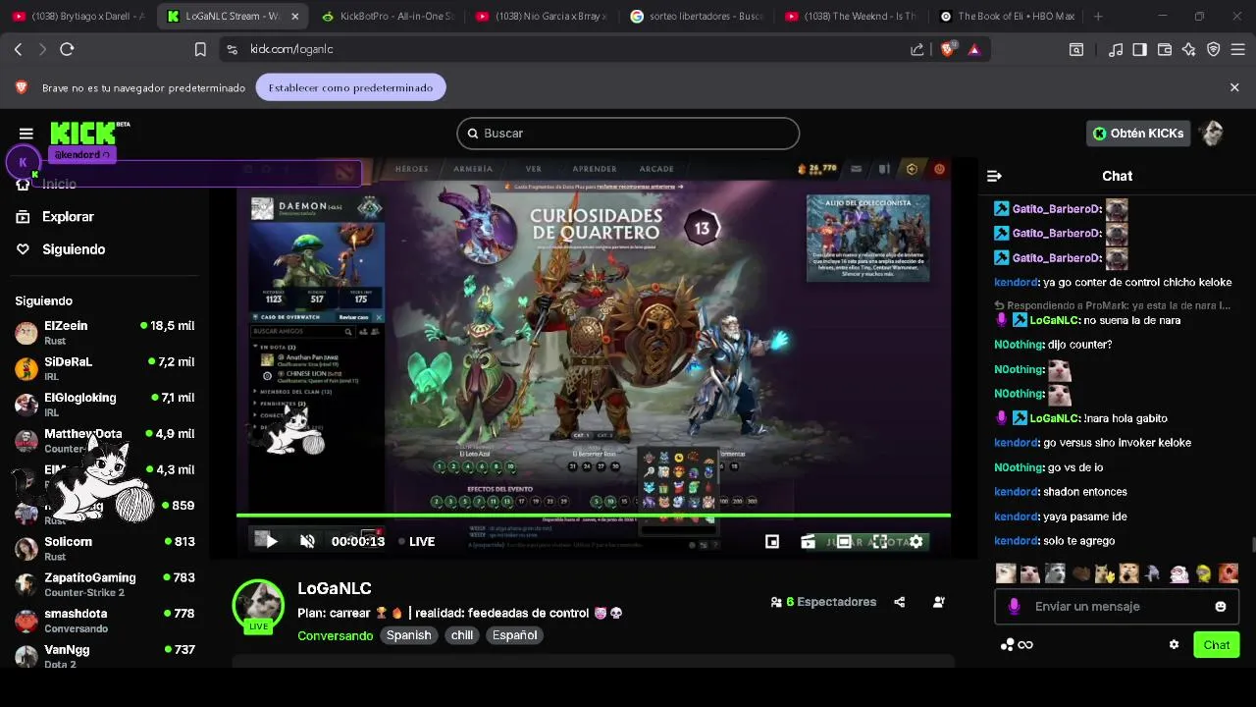Select the yellow character emote

pos(1203,573)
